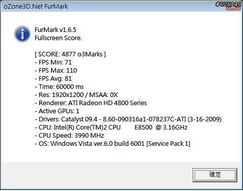Click the 確定 confirm button
This screenshot has height=191, width=243.
click(x=215, y=175)
